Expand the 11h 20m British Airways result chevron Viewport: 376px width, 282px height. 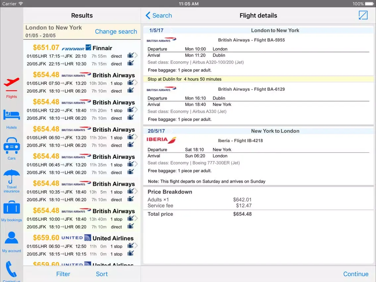pyautogui.click(x=136, y=109)
